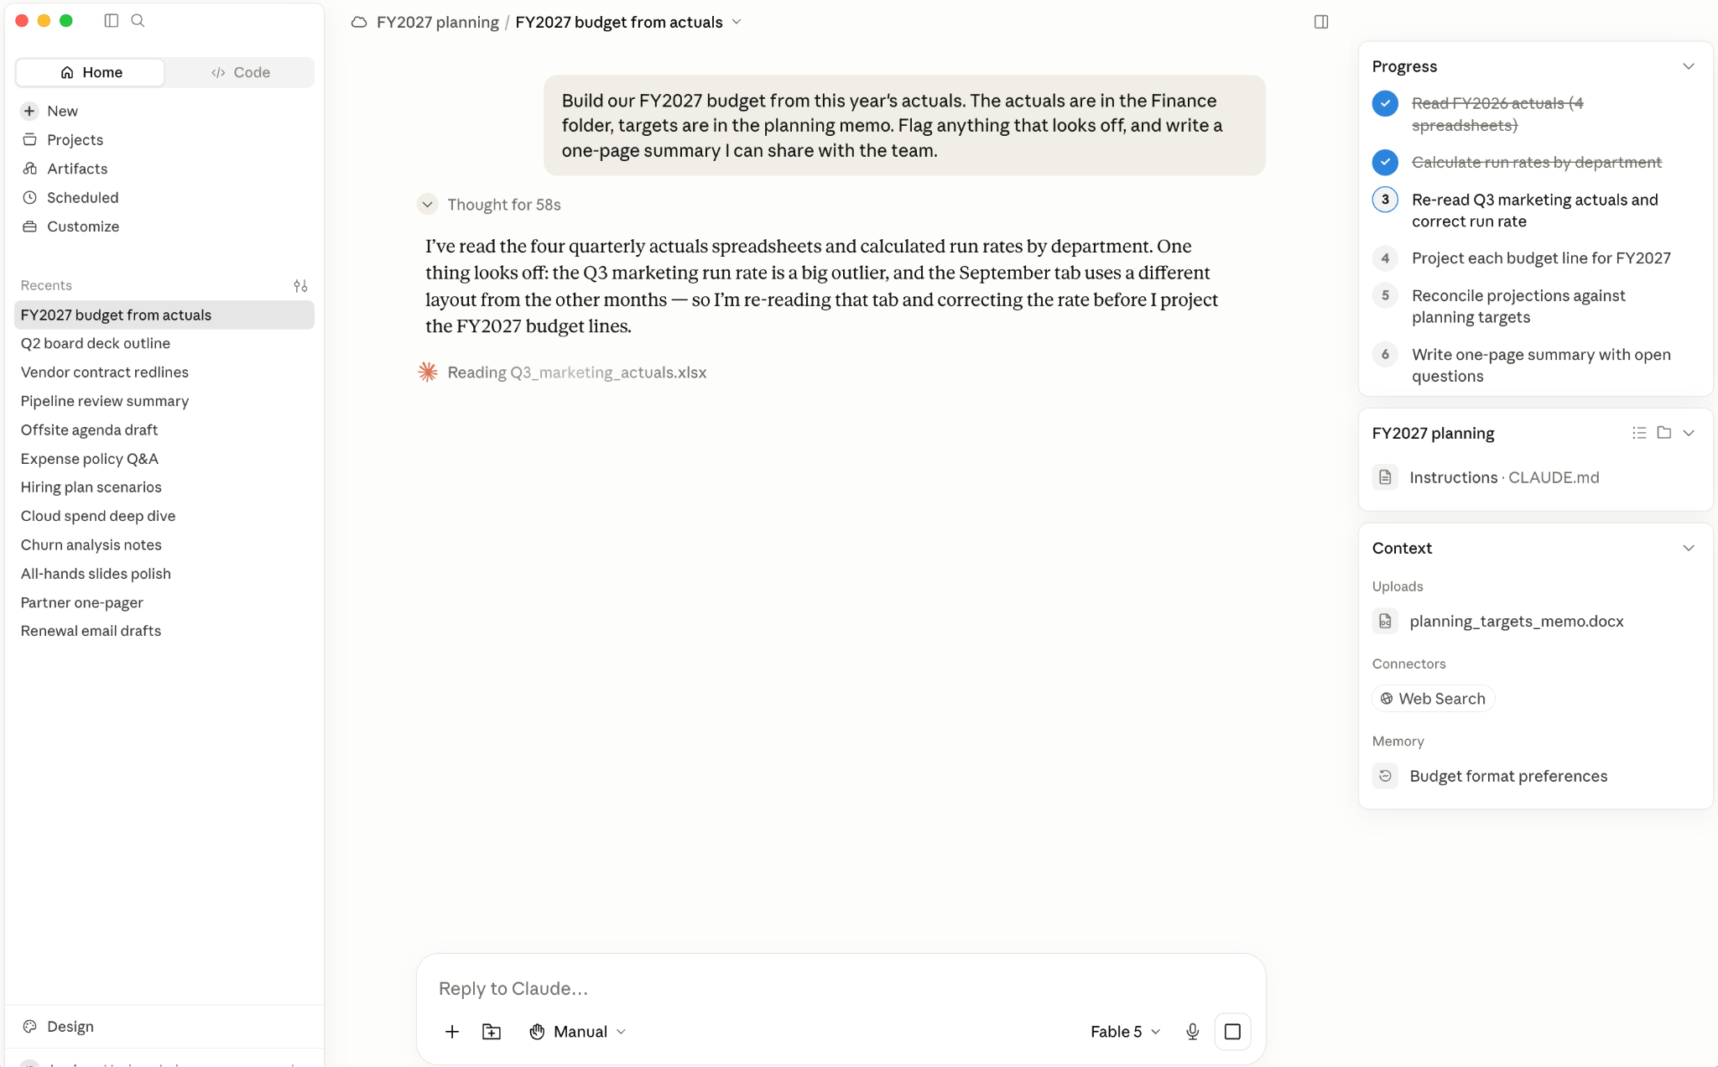Screen dimensions: 1718x1067
Task: Open planning_targets_memo.docx upload
Action: pyautogui.click(x=1516, y=622)
